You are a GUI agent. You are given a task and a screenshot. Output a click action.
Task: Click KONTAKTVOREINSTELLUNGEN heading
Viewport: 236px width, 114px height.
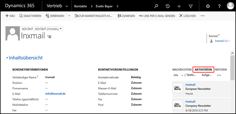pos(118,70)
